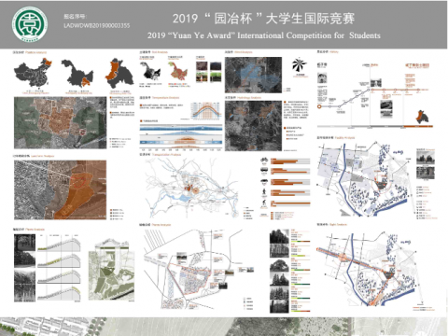Click the blue and orange climate band chart

(x=181, y=136)
